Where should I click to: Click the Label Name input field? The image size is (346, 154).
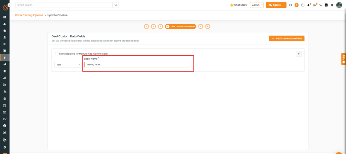coord(137,64)
